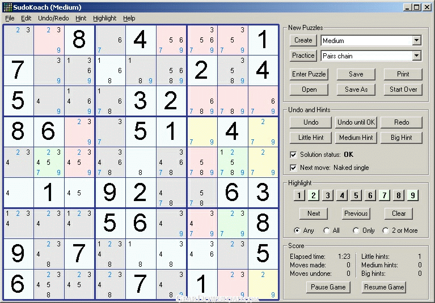Click the Resume Game button
The height and width of the screenshot is (303, 435).
pos(384,287)
